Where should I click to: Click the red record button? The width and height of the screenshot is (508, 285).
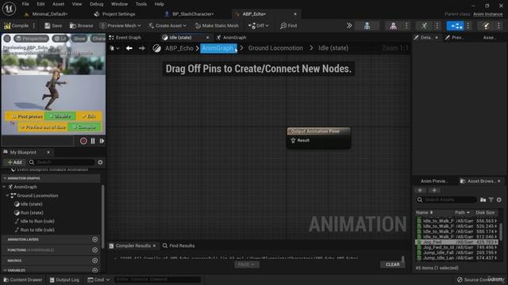click(x=83, y=141)
